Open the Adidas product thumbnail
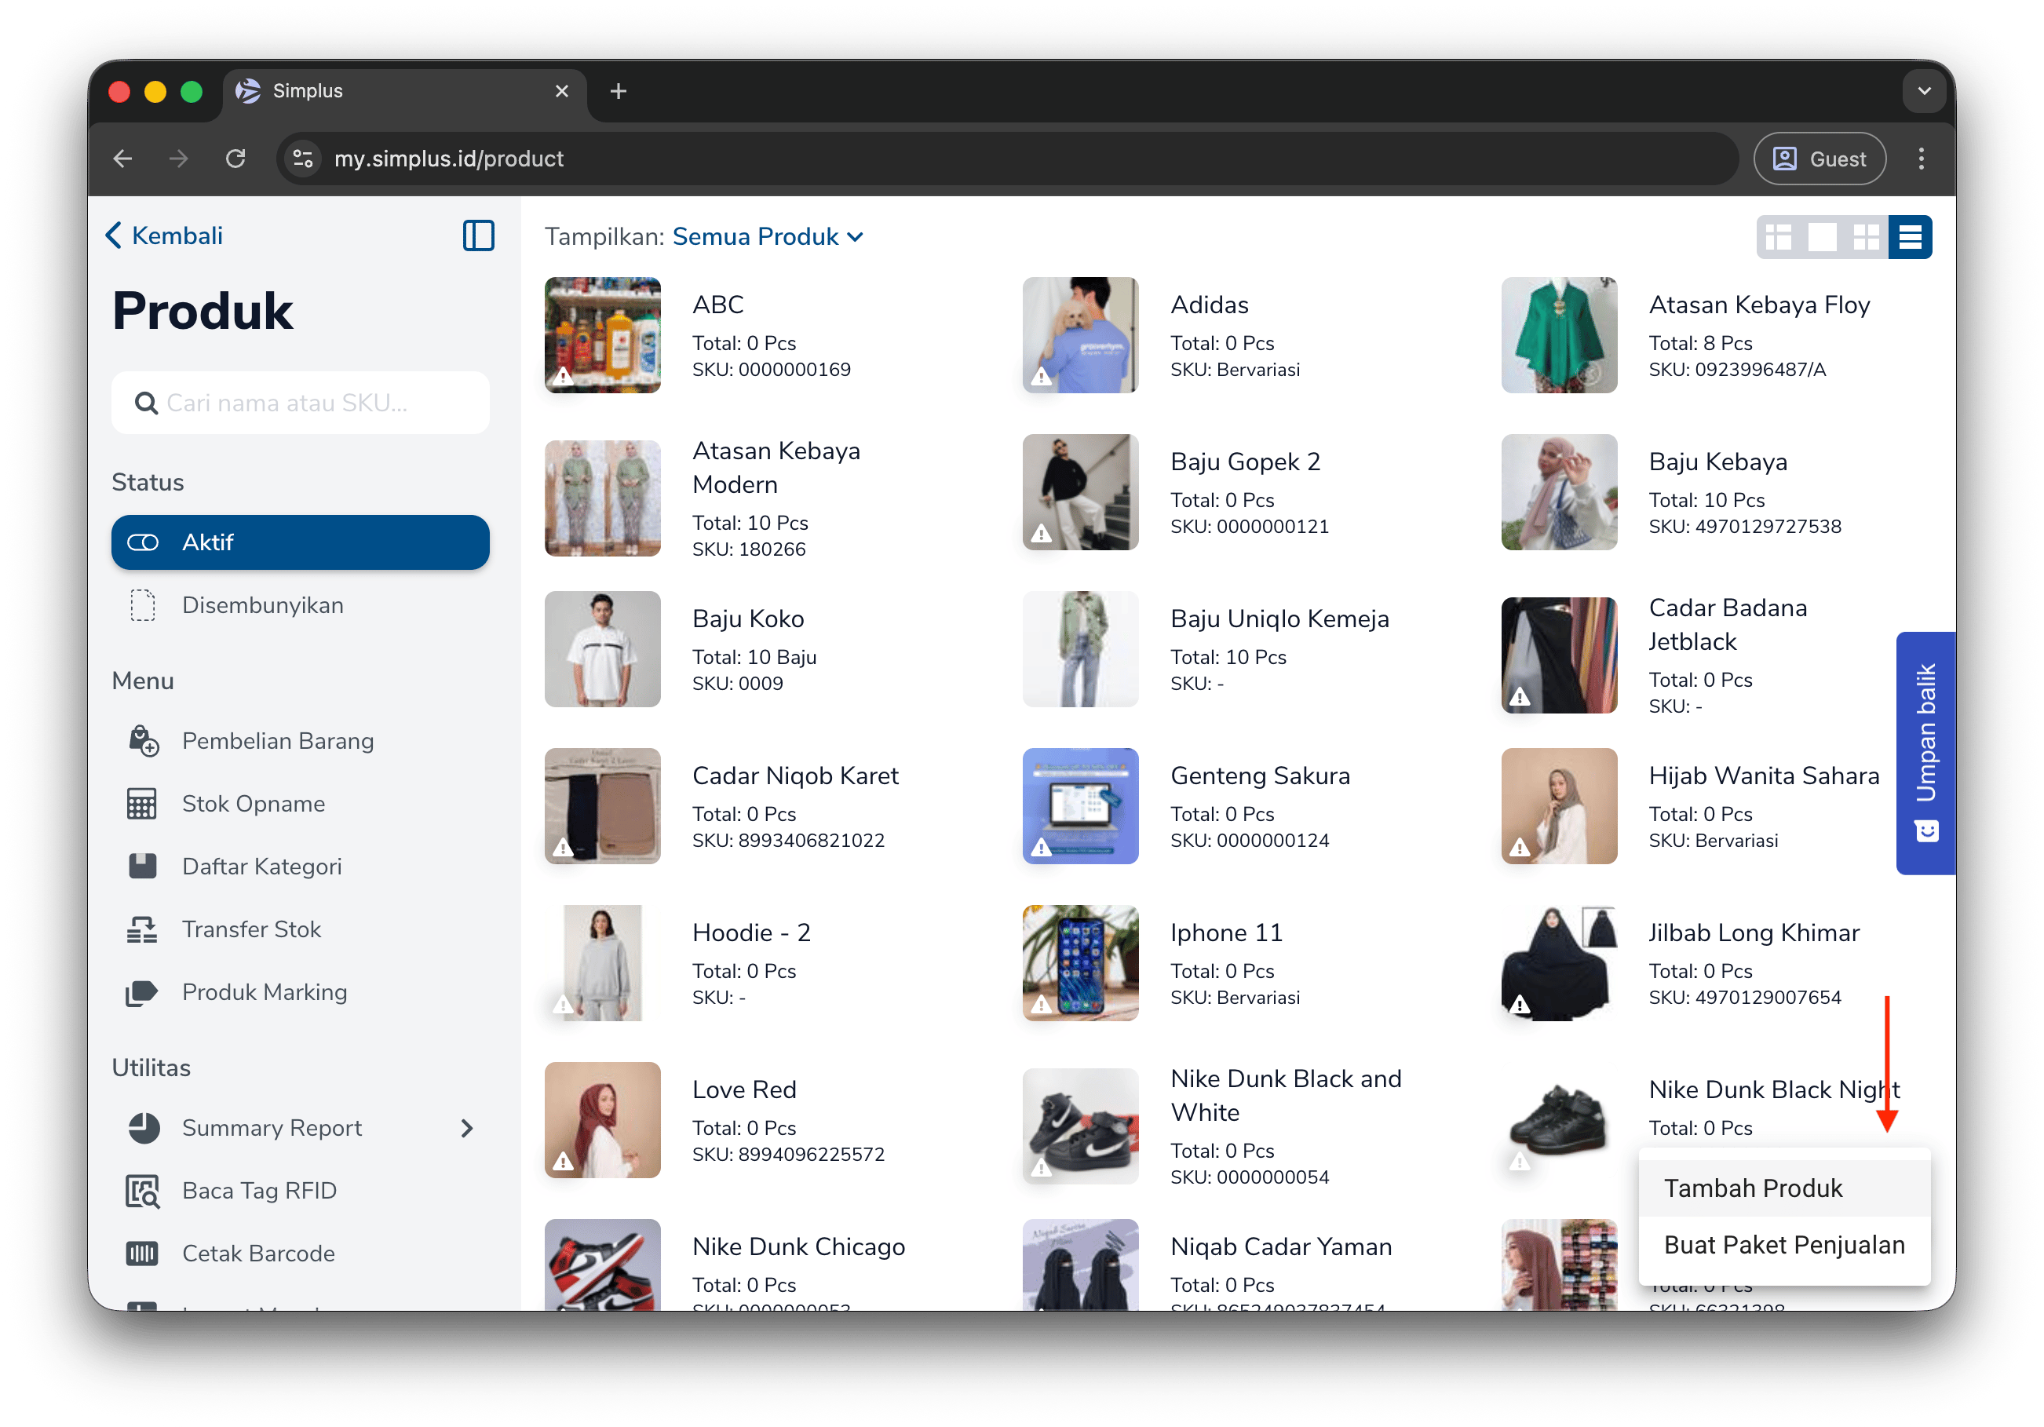2044x1427 pixels. coord(1080,334)
